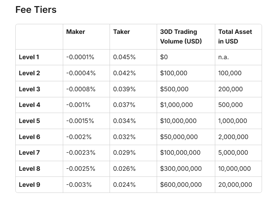
Task: Select the Maker column header
Action: click(x=75, y=32)
